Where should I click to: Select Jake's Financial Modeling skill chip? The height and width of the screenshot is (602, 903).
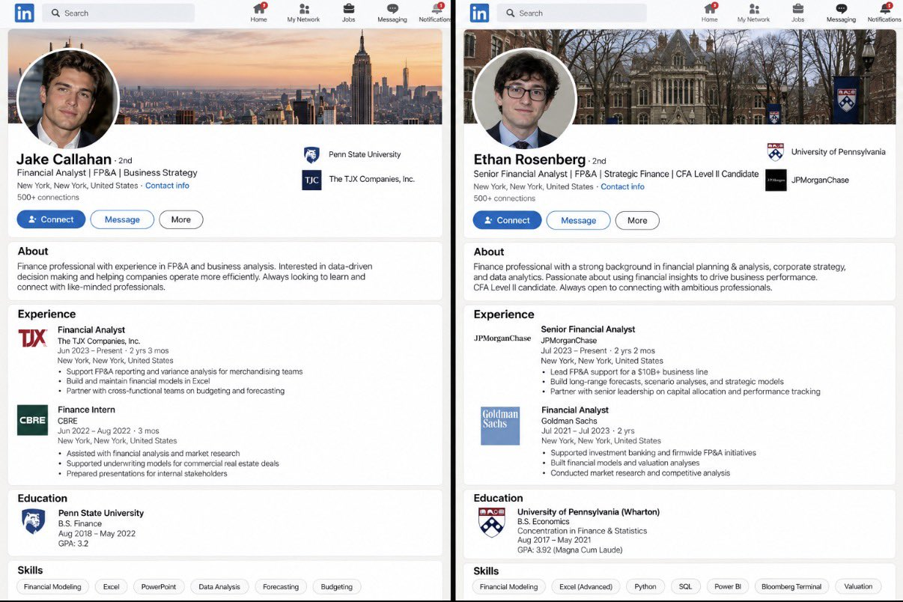[x=52, y=587]
